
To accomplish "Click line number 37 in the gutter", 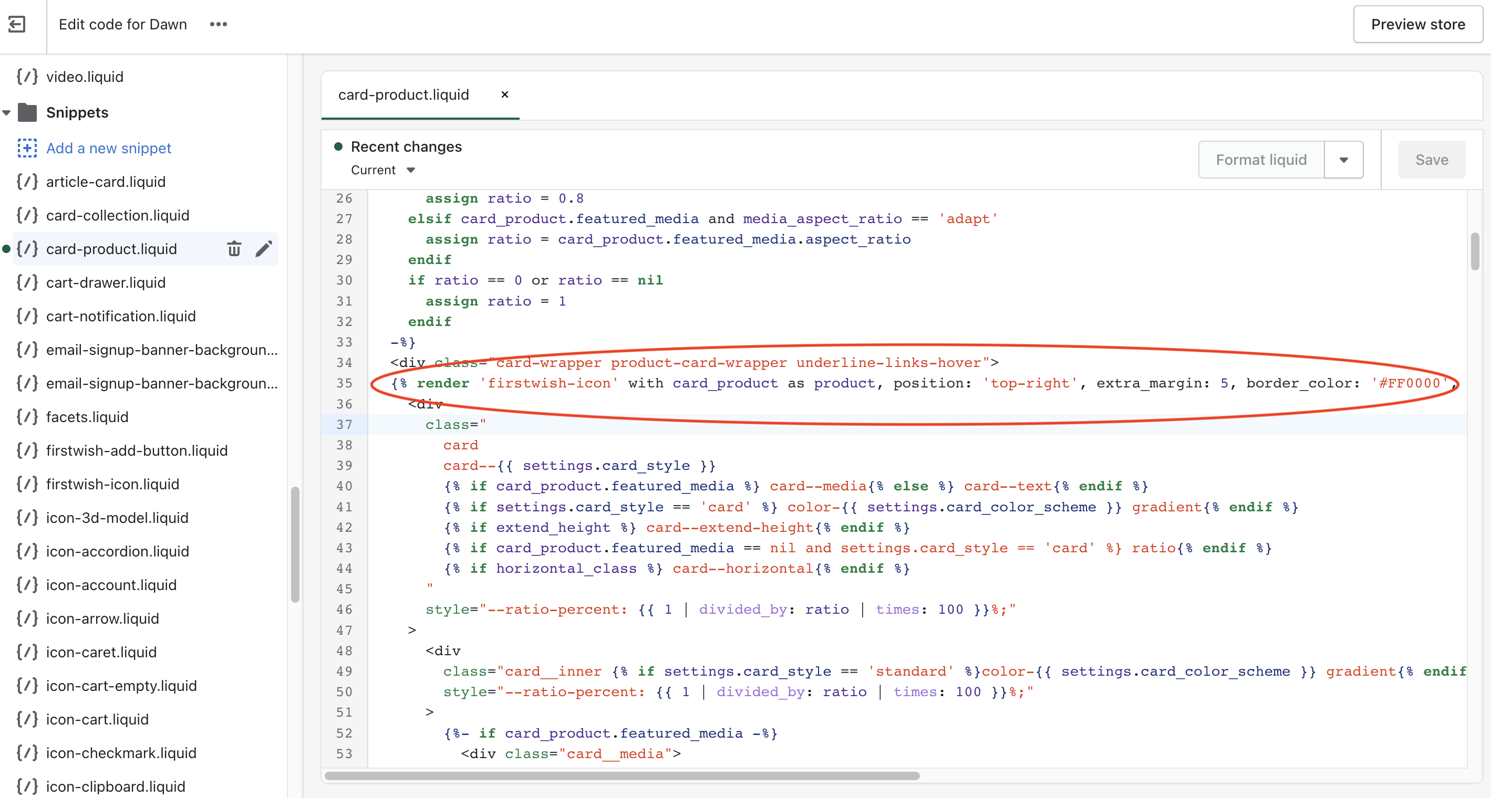I will [x=345, y=424].
